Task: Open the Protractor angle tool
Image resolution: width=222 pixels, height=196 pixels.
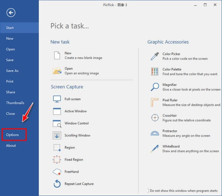Action: pyautogui.click(x=154, y=133)
